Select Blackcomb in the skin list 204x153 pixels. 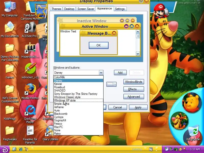coord(78,114)
